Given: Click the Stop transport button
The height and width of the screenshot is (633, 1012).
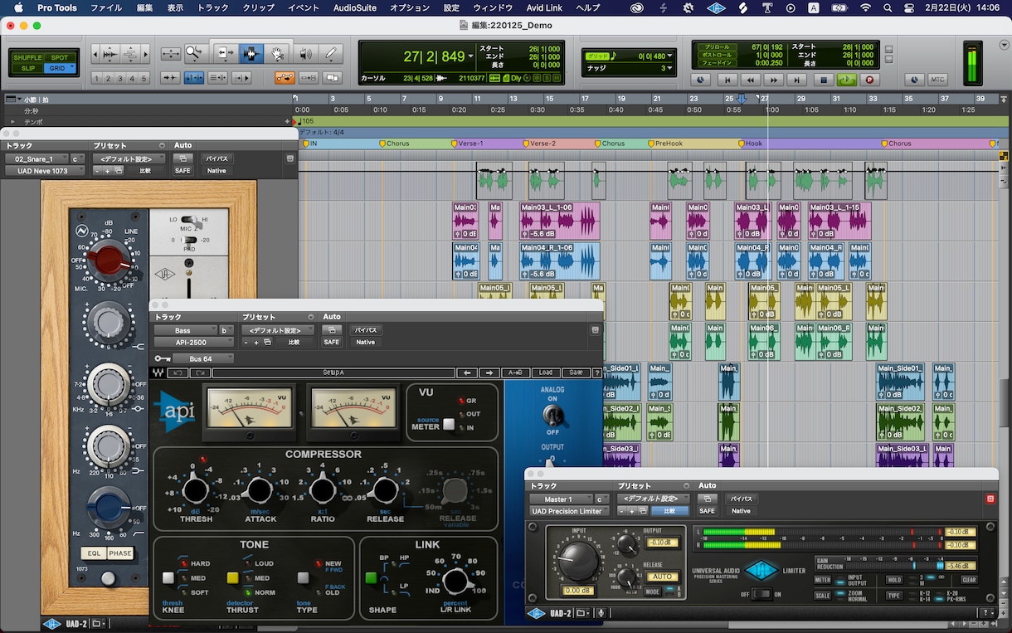Looking at the screenshot, I should [824, 80].
